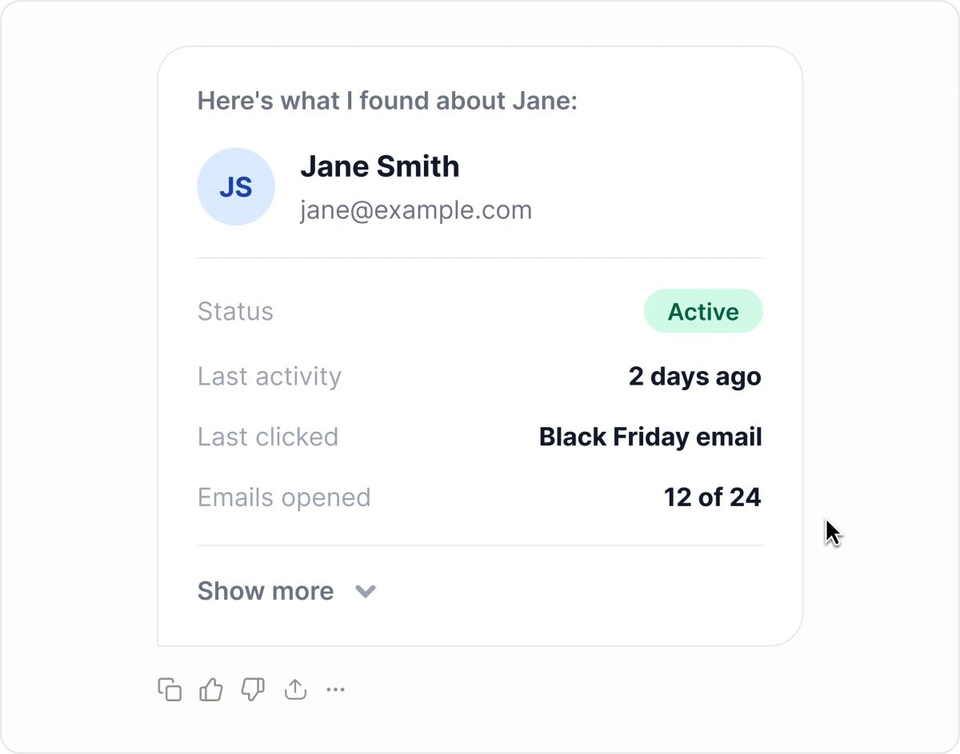Click the Last activity label
Viewport: 960px width, 754px height.
[270, 376]
